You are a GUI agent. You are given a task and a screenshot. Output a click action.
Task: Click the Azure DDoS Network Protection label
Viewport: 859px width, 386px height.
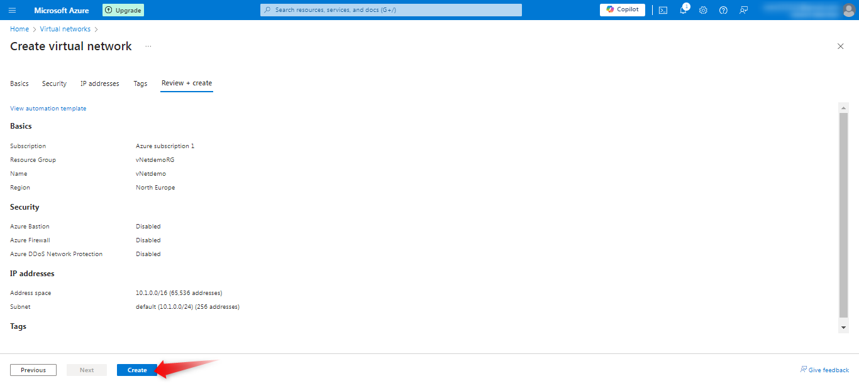(57, 254)
